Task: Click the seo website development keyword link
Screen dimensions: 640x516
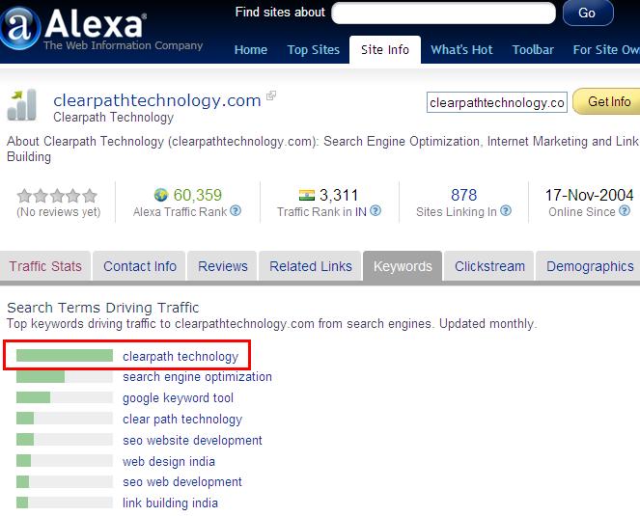Action: click(192, 440)
